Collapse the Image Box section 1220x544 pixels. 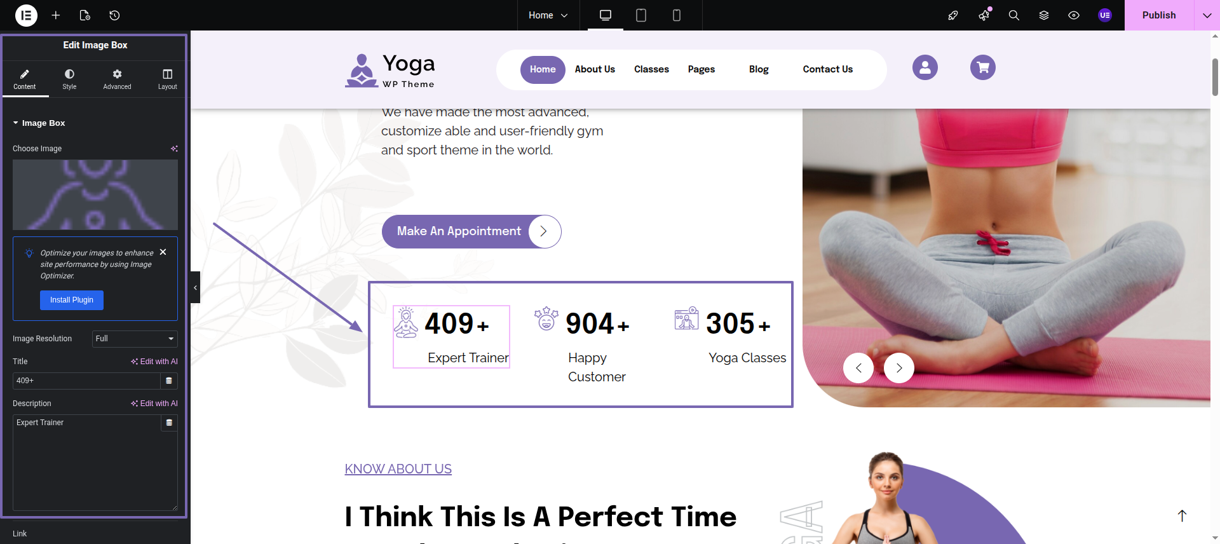click(39, 123)
